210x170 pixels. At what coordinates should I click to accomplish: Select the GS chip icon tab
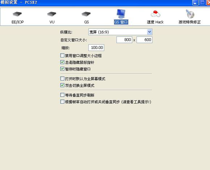[86, 14]
